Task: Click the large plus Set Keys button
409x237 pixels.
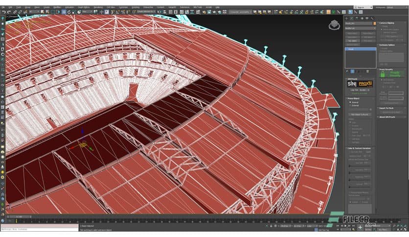Action: [360, 228]
